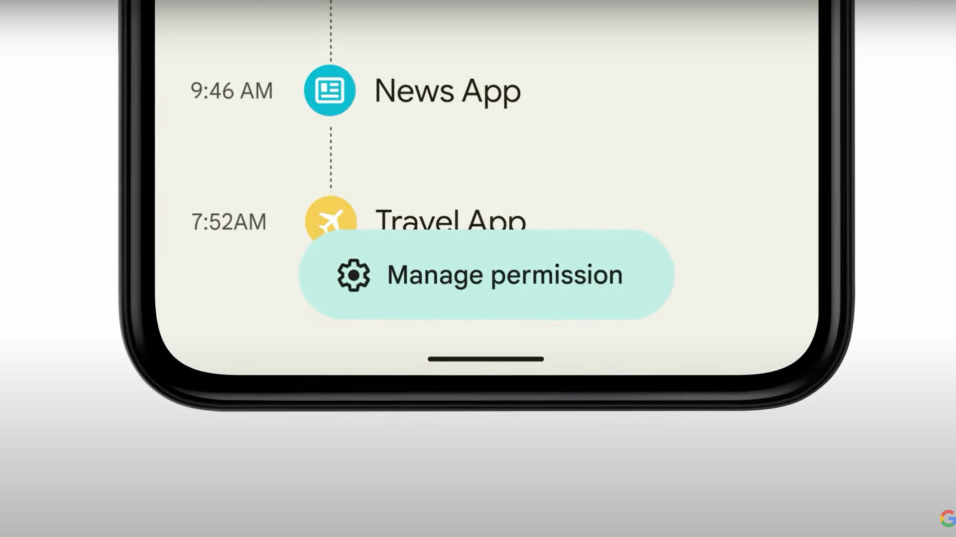Click the teal News App icon
Viewport: 956px width, 537px height.
click(x=330, y=90)
